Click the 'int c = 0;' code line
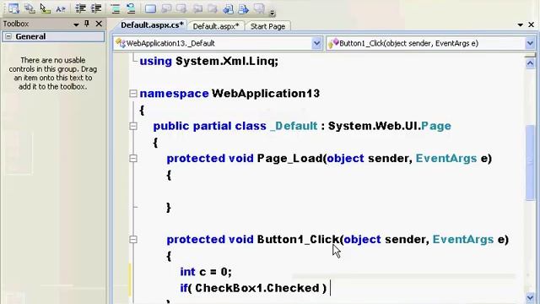This screenshot has height=304, width=540. [206, 272]
